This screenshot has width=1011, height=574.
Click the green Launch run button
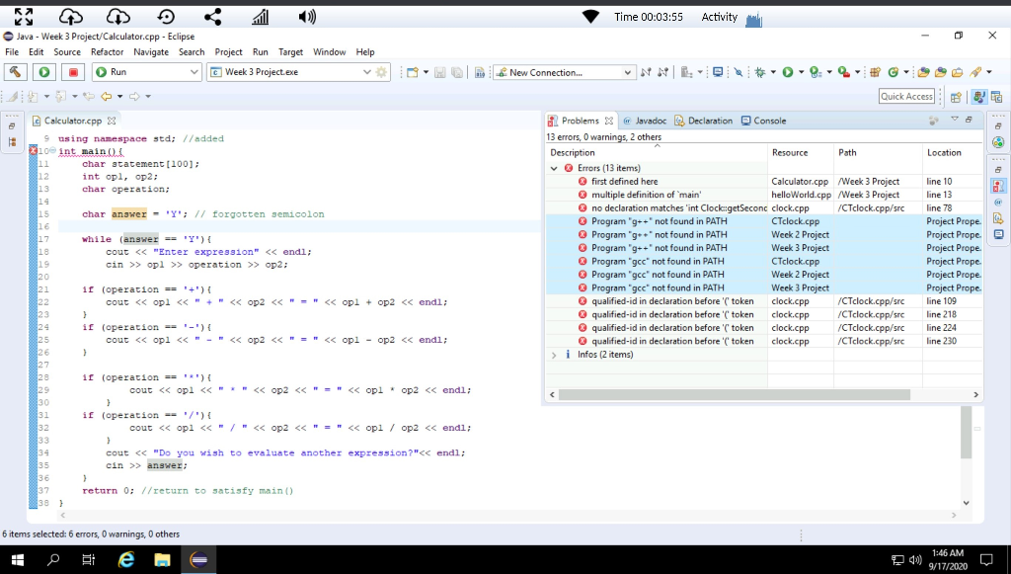(x=44, y=72)
